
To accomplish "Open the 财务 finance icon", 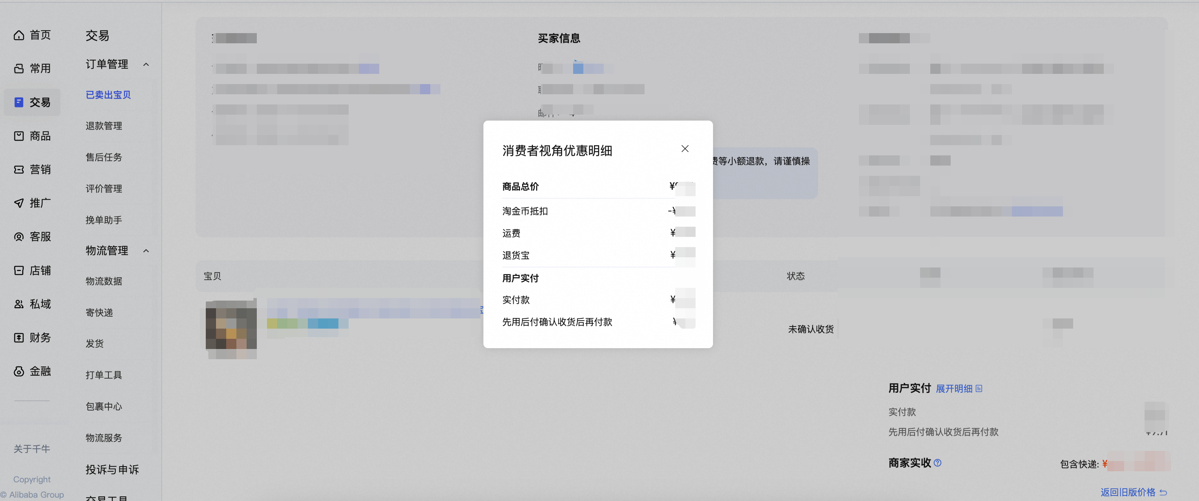I will coord(19,338).
